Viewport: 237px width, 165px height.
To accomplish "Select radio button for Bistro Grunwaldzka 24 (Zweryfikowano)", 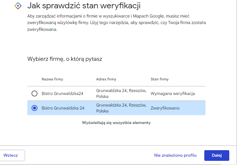I will click(x=34, y=108).
